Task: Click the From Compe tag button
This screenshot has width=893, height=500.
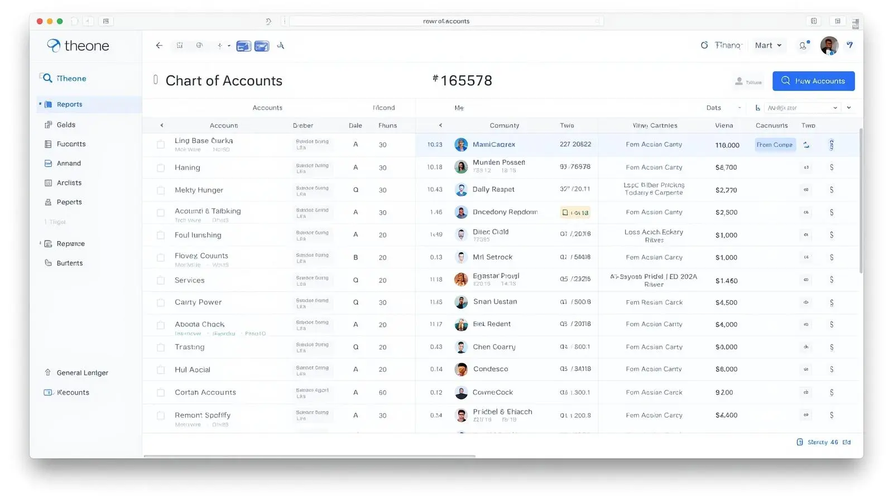Action: (x=775, y=145)
